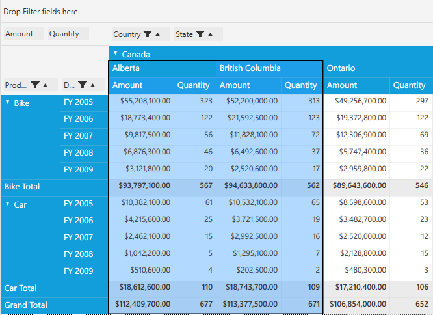Click the sort arrow on Prod... row field

click(x=46, y=85)
